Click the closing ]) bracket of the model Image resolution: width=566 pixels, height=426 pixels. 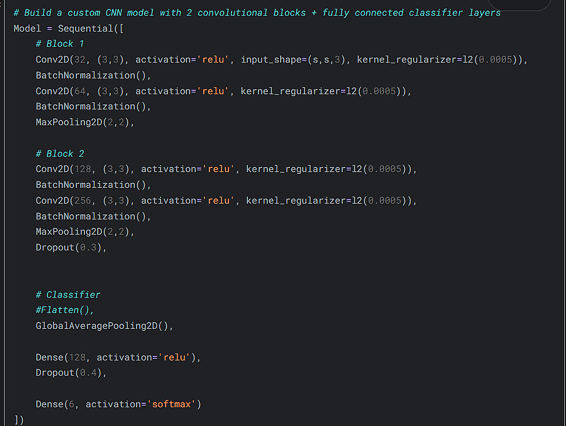coord(19,419)
